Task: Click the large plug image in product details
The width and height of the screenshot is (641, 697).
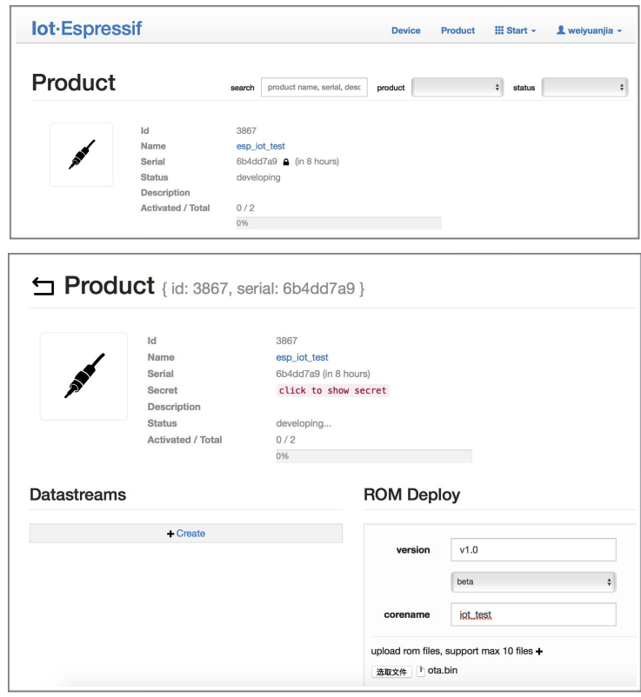Action: point(83,376)
